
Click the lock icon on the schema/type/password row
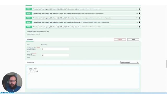tap(140, 18)
